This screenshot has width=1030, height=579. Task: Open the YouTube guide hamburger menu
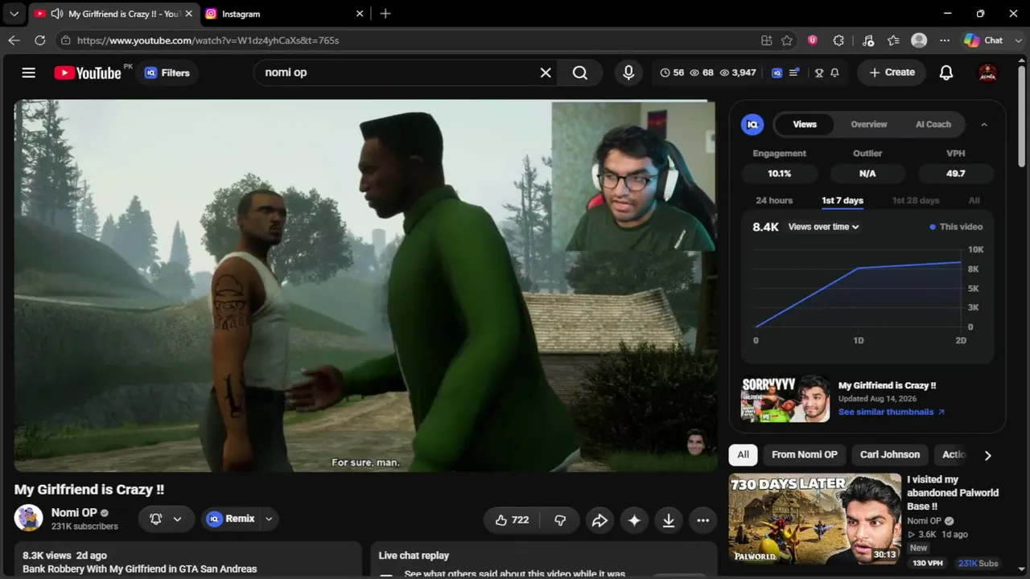click(29, 72)
